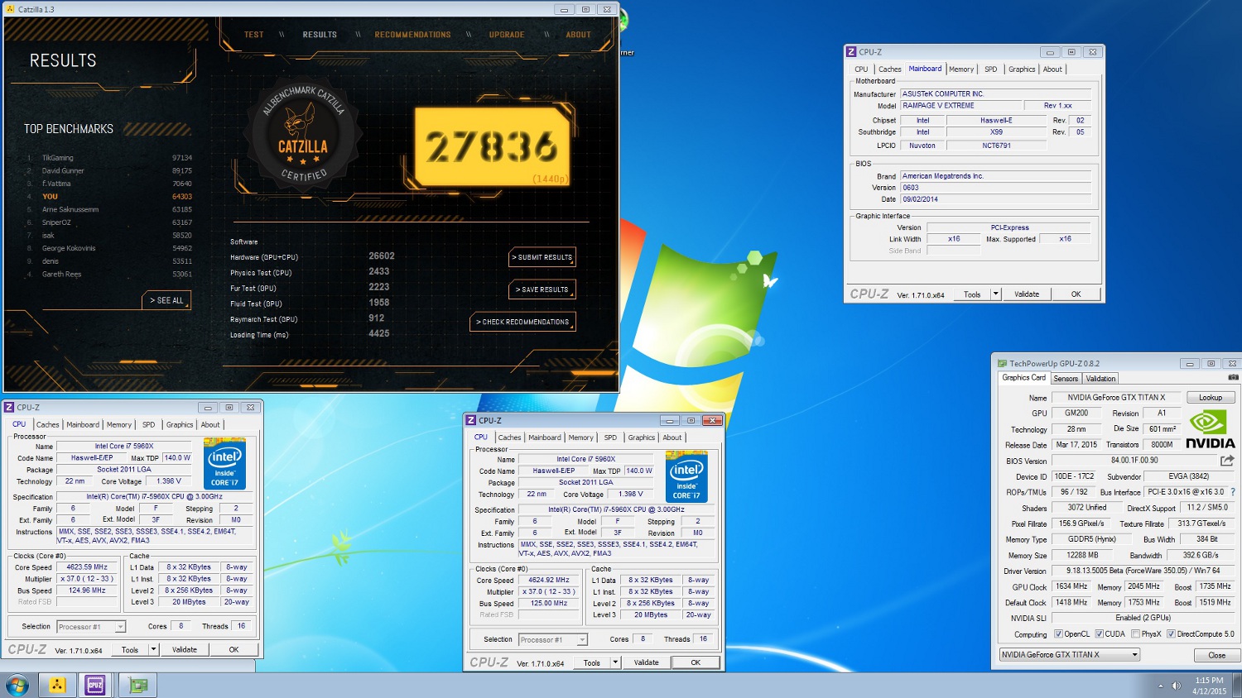Open the ABOUT menu in Catzilla
The image size is (1242, 698).
tap(578, 35)
